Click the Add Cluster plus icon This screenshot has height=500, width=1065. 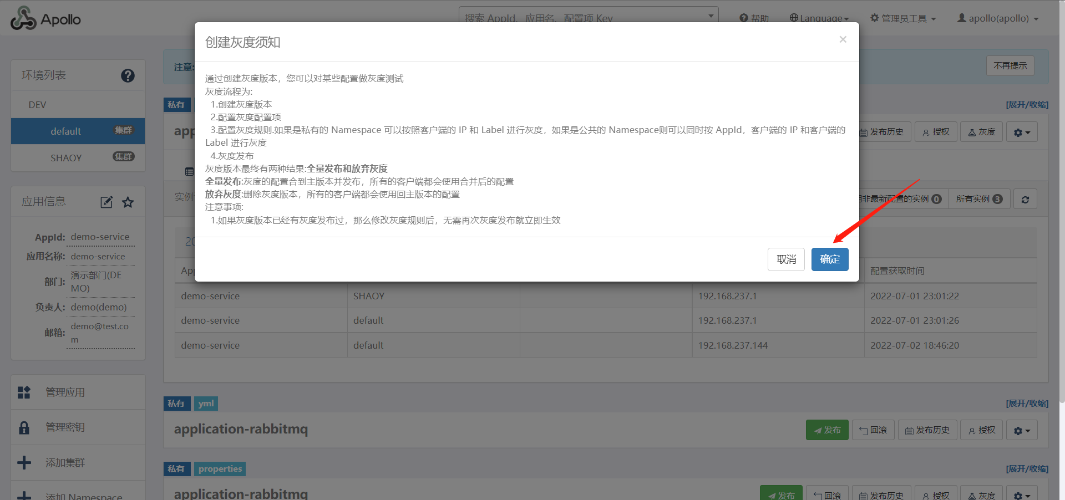pos(24,463)
